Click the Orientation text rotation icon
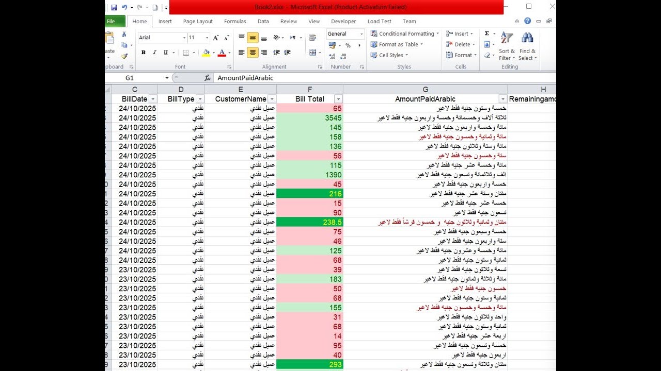Viewport: 661px width, 371px height. [277, 38]
